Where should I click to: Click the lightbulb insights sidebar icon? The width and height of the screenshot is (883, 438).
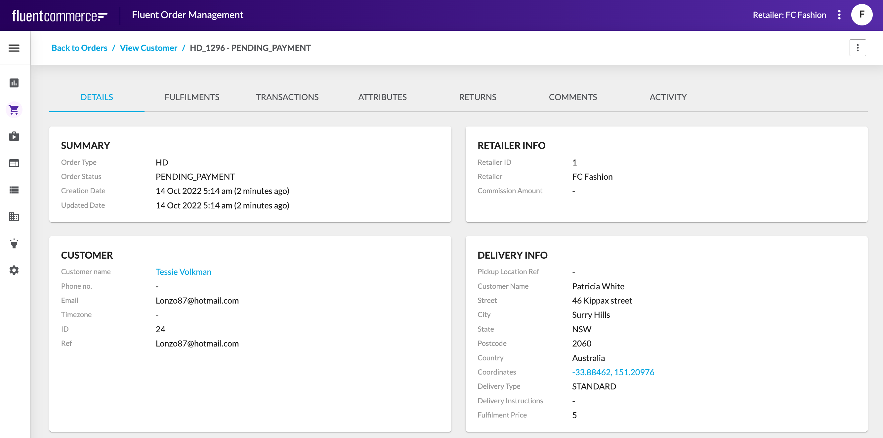[14, 243]
